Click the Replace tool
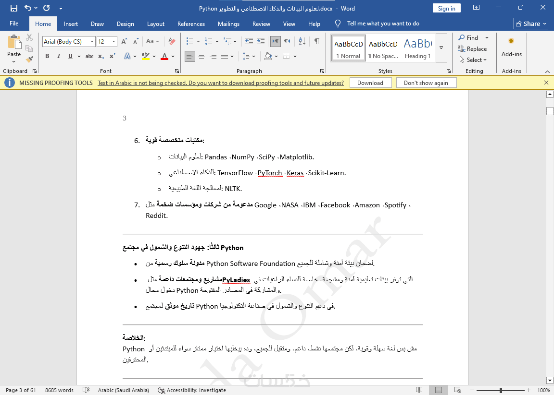This screenshot has width=554, height=395. [x=472, y=48]
